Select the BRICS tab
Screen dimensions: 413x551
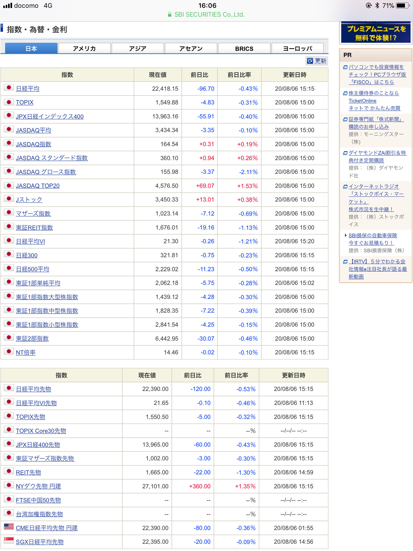[x=244, y=48]
